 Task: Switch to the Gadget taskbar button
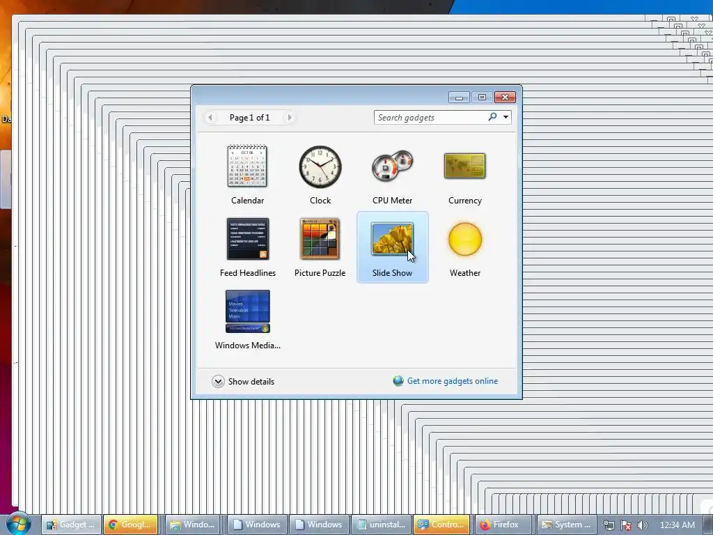click(x=70, y=525)
